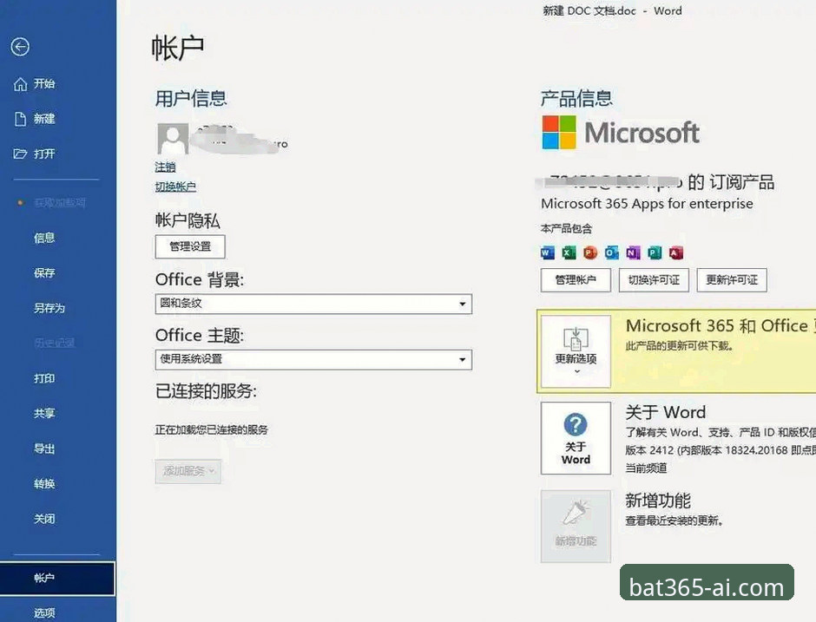This screenshot has height=622, width=816.
Task: Click the 用户信息 heading
Action: pos(191,98)
